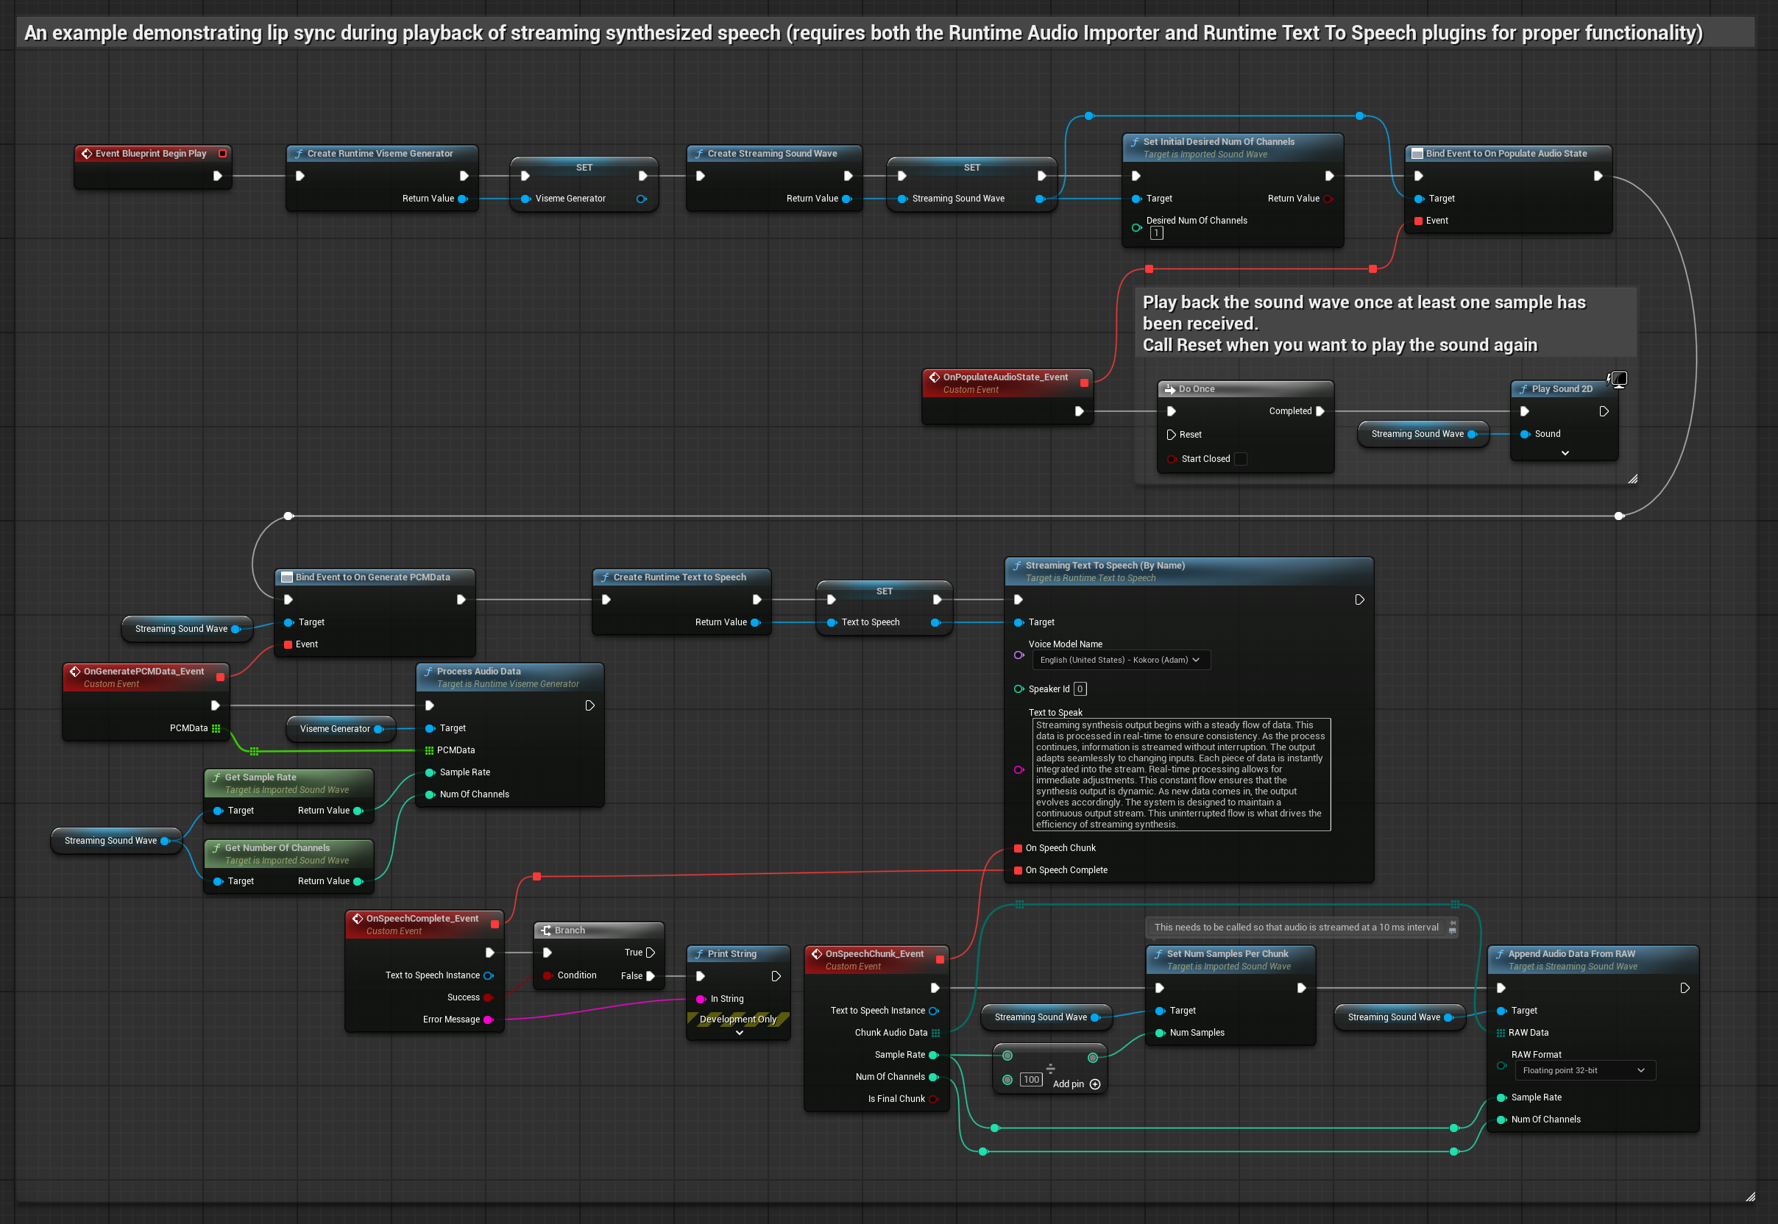
Task: Click the Reset exec pin on Do Once
Action: click(x=1171, y=435)
